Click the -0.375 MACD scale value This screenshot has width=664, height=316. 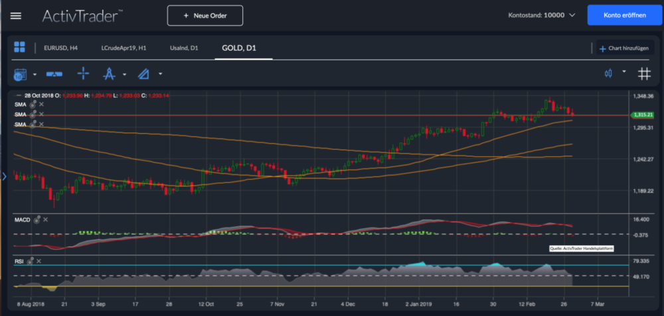[642, 235]
